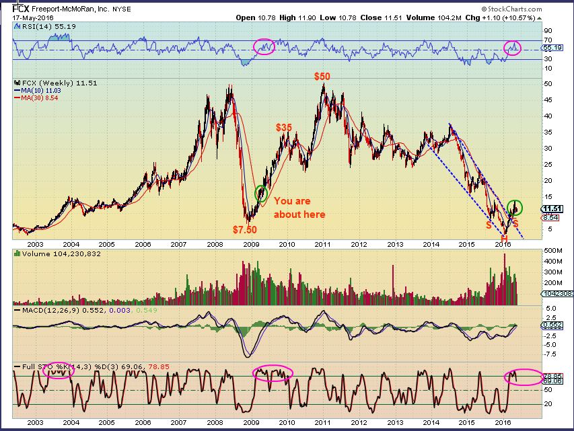This screenshot has height=431, width=574.
Task: Click the 55.19 RSI axis value tag
Action: pos(552,48)
